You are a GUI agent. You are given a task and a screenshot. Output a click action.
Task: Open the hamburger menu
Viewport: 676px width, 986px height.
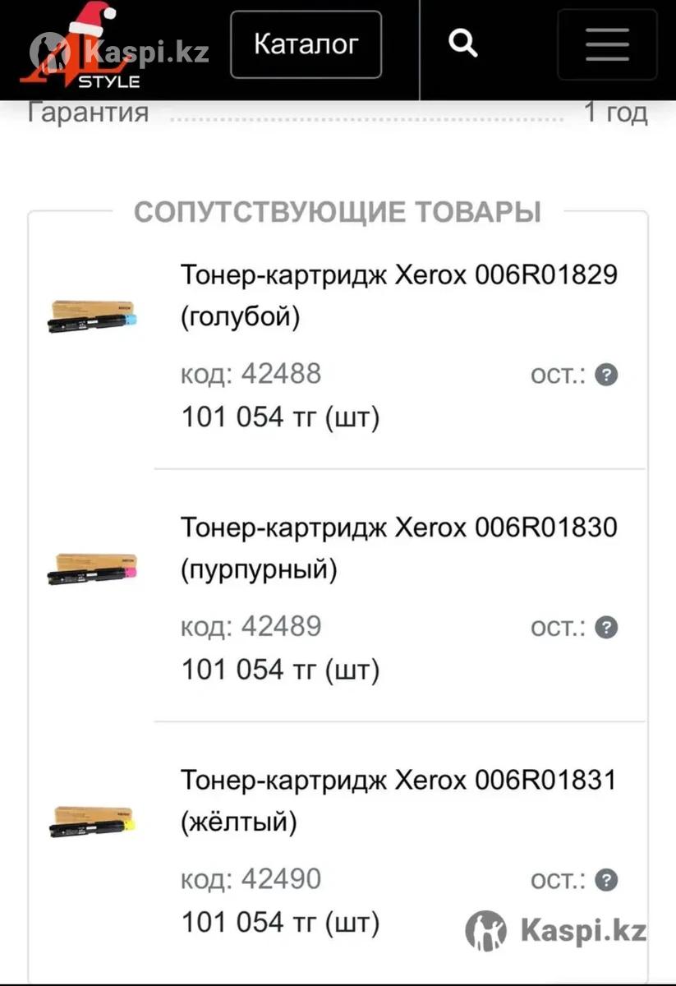tap(607, 44)
